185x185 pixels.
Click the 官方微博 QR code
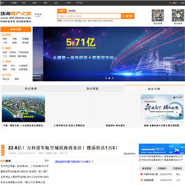point(158,15)
